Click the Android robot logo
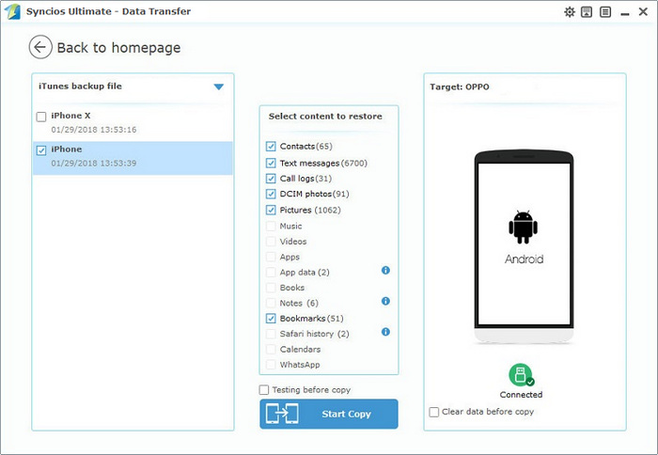 [x=523, y=227]
